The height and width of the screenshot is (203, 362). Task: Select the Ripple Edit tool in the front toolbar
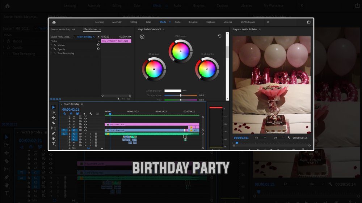pos(53,118)
